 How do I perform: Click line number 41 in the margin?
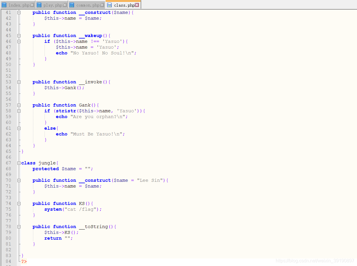[8, 12]
